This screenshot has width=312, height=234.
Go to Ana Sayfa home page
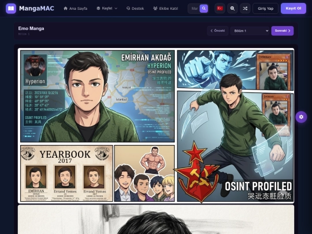(x=75, y=8)
